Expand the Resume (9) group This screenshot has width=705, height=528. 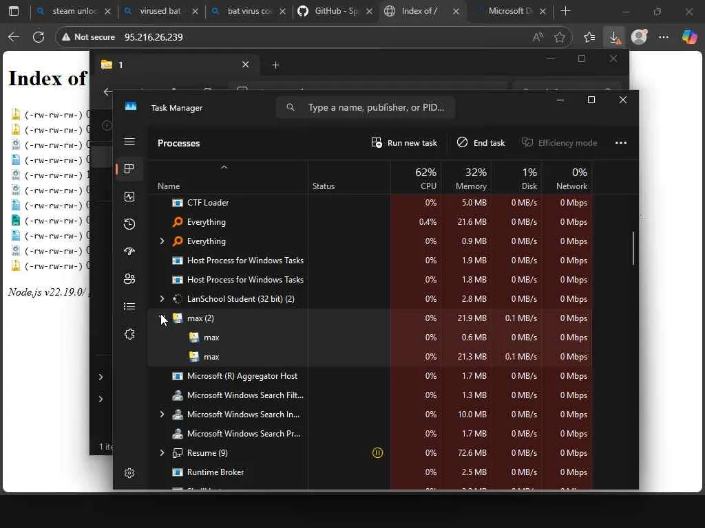click(162, 452)
